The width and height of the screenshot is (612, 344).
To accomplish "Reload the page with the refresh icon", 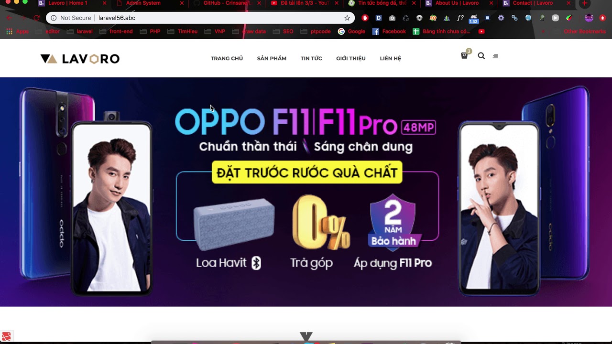I will 37,18.
